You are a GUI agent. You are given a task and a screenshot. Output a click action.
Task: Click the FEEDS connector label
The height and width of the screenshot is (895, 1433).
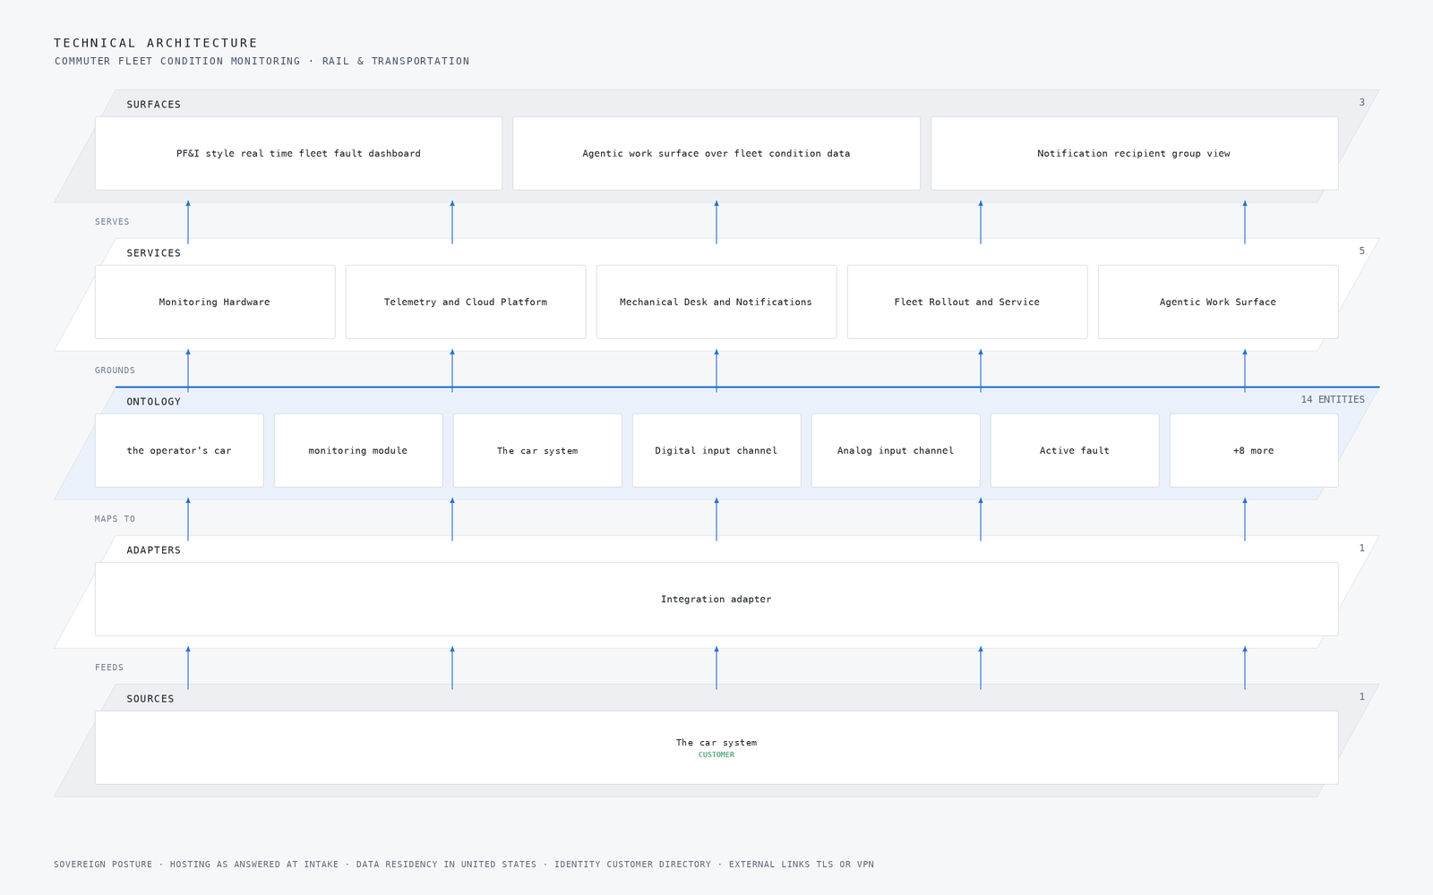pos(109,668)
